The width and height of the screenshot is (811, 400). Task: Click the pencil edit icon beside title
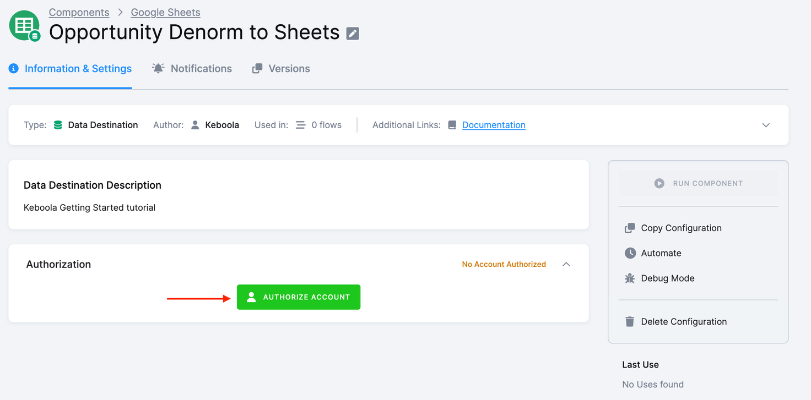click(353, 34)
